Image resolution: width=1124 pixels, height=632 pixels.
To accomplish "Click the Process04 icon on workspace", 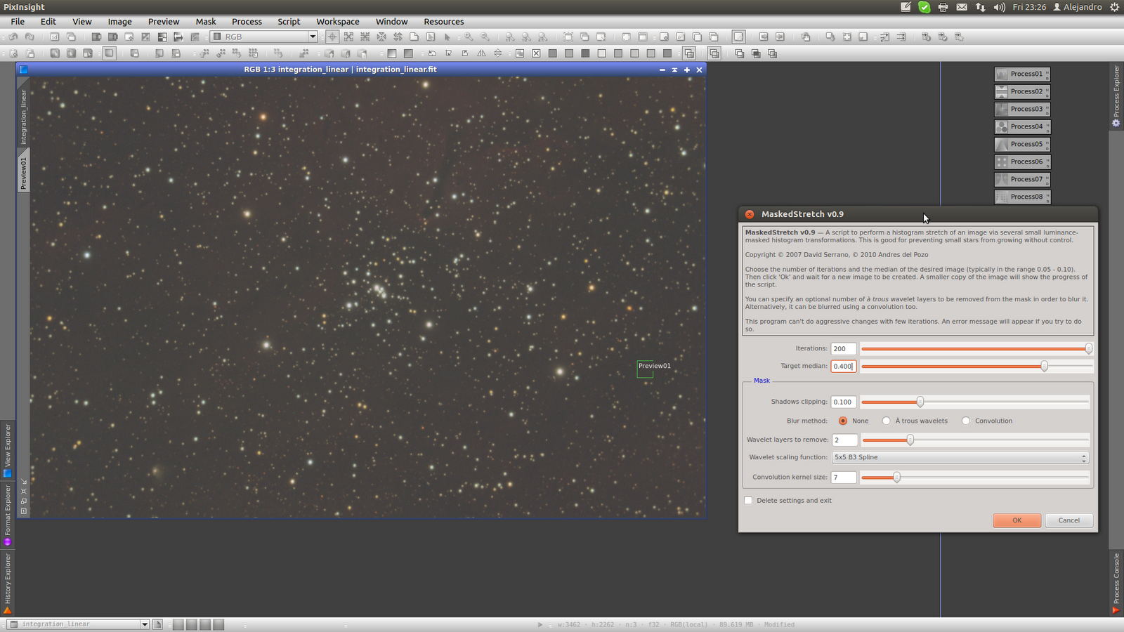I will tap(1022, 126).
